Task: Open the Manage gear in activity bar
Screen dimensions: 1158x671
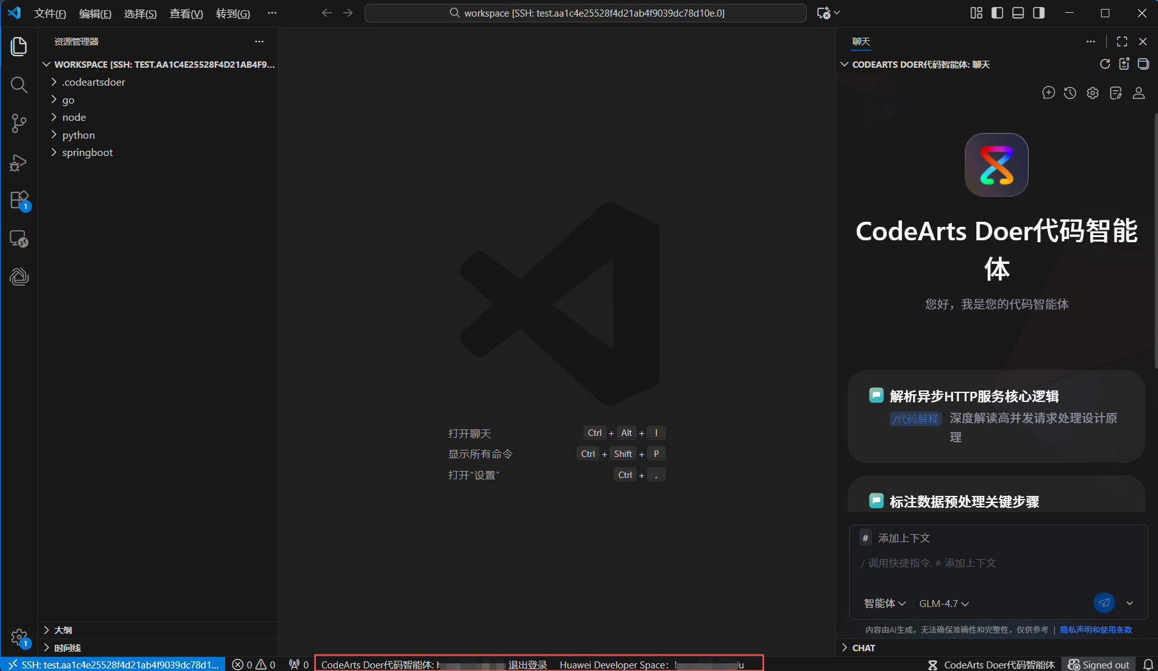Action: [19, 637]
